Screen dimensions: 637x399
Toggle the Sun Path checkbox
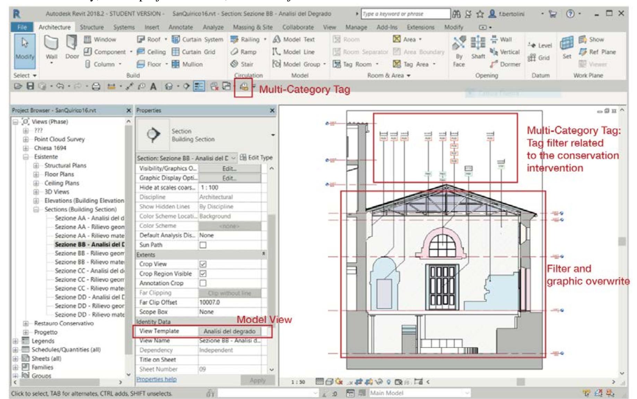203,245
